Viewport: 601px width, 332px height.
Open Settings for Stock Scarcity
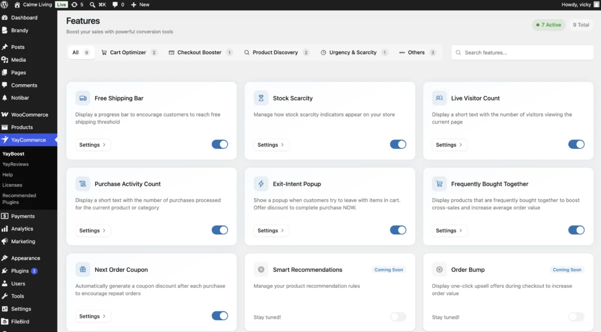(271, 145)
